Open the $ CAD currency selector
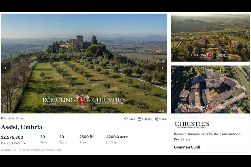Screen dimensions: 251x167 [x=19, y=143]
